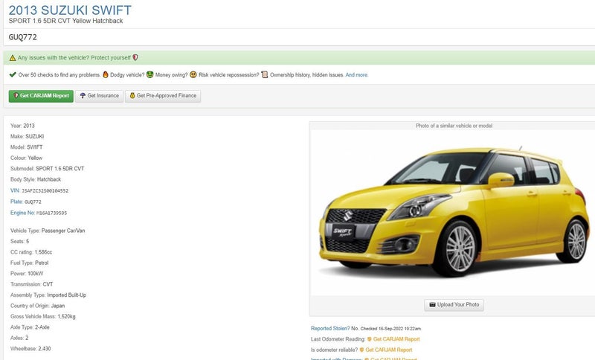Click the VIN value JSAFZC32S00104552

click(45, 191)
